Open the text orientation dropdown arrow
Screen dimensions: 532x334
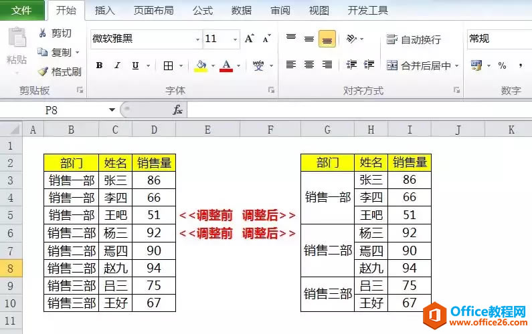[x=361, y=39]
